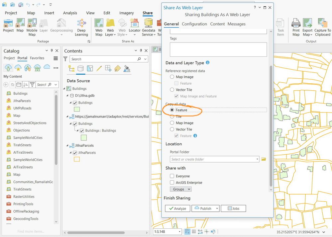Screen dimensions: 332x237
Task: Select List By Selection icon in Contents
Action: 90,68
